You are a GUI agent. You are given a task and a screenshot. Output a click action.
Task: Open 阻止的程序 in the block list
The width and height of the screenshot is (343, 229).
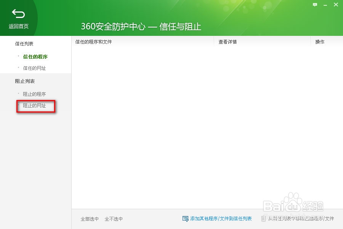tap(34, 94)
